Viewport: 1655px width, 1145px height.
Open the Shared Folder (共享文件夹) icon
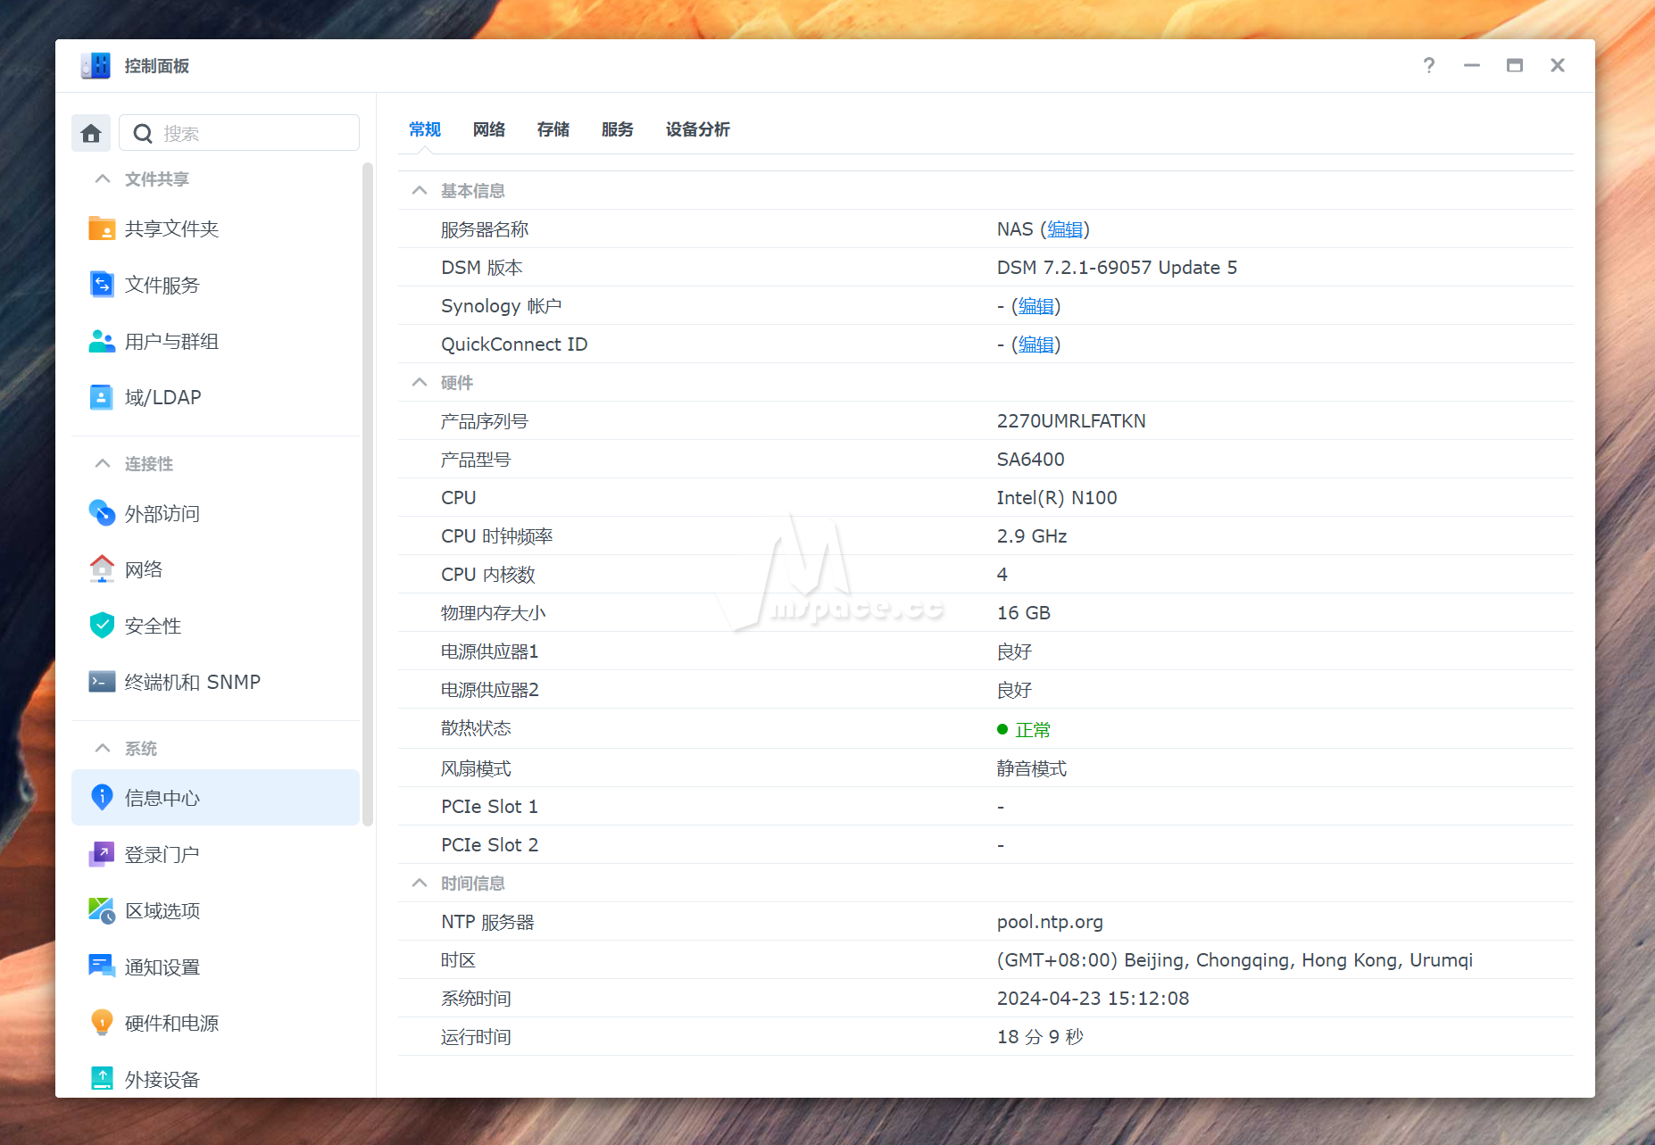[102, 229]
